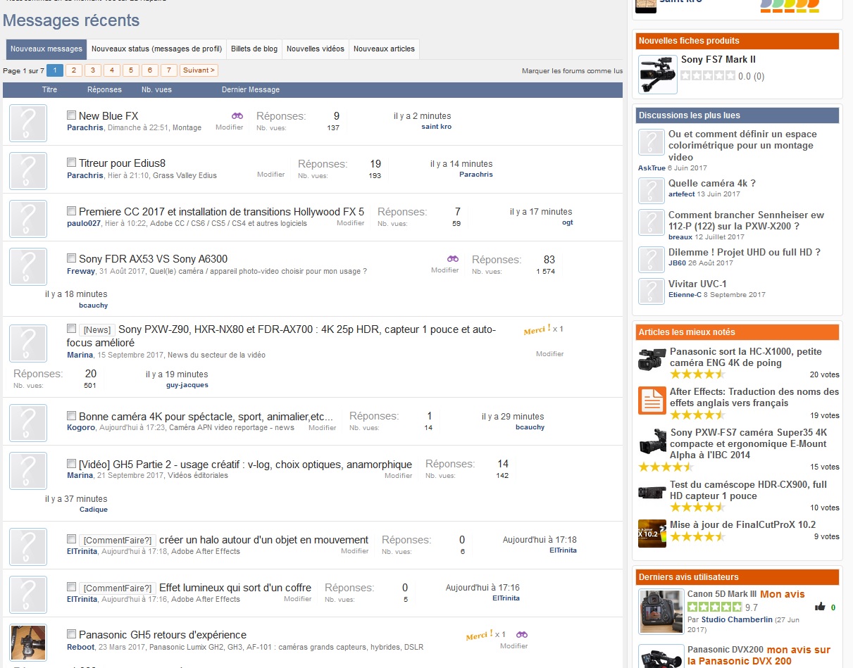Viewport: 853px width, 668px height.
Task: Select the checkbox for the Sony PXW-Z90 news thread
Action: tap(71, 328)
